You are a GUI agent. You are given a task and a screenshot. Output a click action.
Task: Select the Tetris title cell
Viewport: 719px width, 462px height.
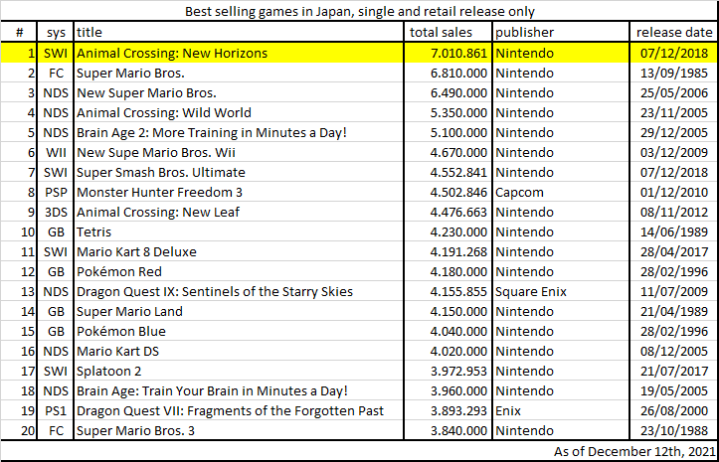tap(238, 231)
